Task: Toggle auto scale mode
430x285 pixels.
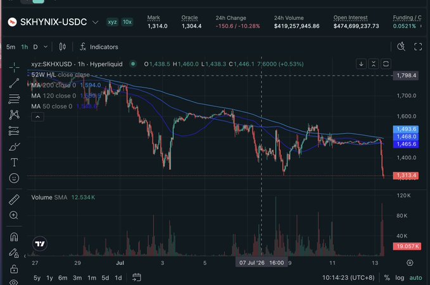Action: [x=415, y=277]
